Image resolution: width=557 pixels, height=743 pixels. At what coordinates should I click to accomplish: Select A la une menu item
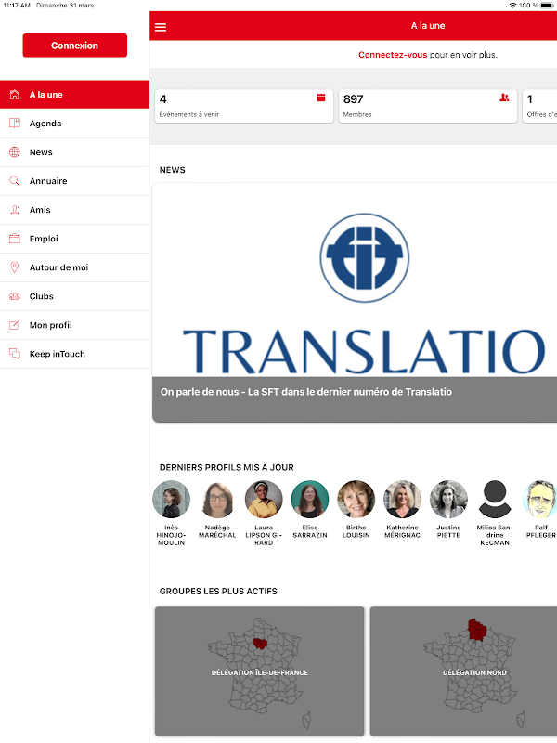point(75,95)
